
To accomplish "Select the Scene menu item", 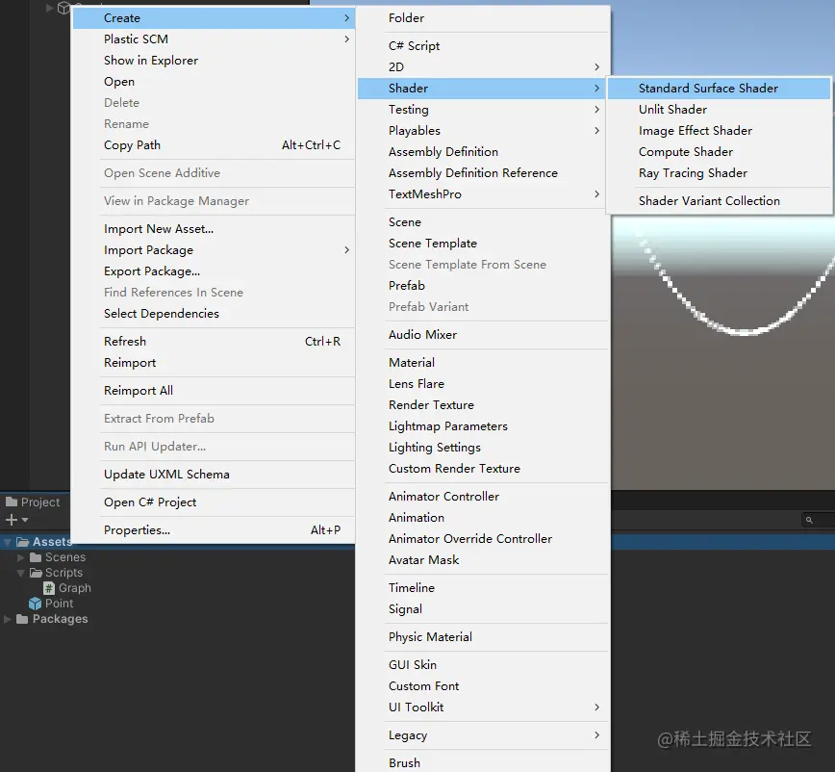I will 484,222.
